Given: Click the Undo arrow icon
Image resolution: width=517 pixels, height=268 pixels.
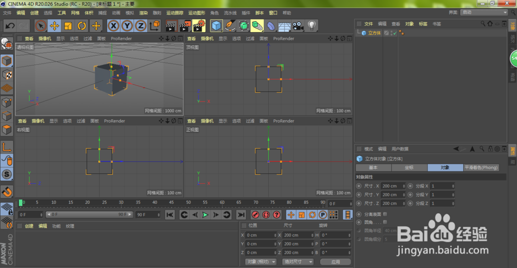Looking at the screenshot, I should pos(10,26).
